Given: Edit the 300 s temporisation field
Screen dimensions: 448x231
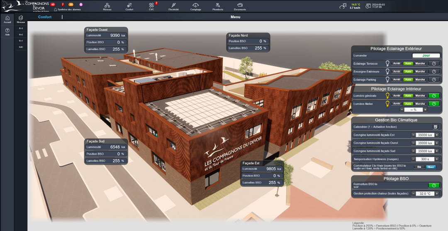Looking at the screenshot, I should pyautogui.click(x=425, y=159).
